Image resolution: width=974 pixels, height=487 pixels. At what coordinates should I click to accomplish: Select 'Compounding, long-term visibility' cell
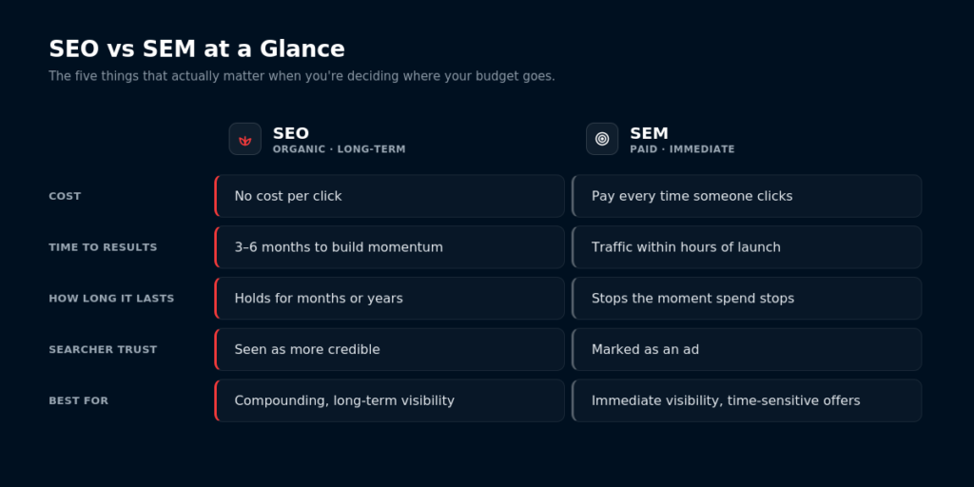click(x=389, y=400)
